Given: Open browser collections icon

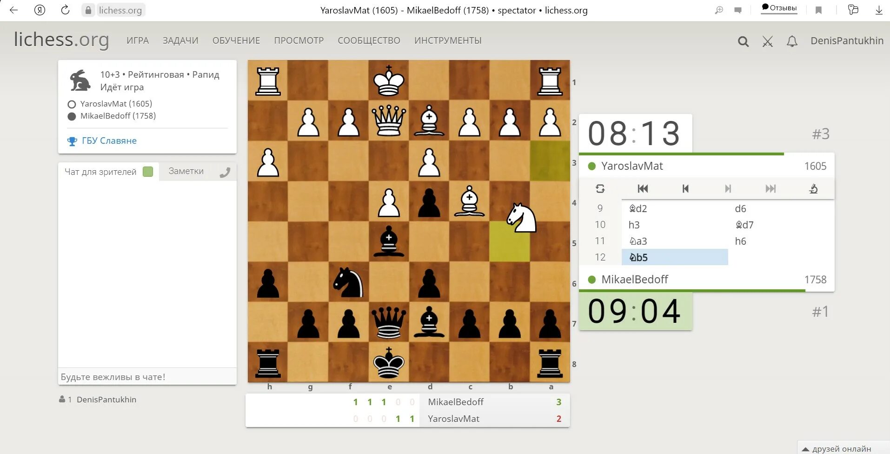Looking at the screenshot, I should [853, 10].
